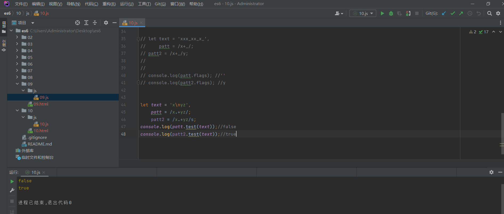504x214 pixels.
Task: Expand folder 07 in project tree
Action: (x=17, y=70)
